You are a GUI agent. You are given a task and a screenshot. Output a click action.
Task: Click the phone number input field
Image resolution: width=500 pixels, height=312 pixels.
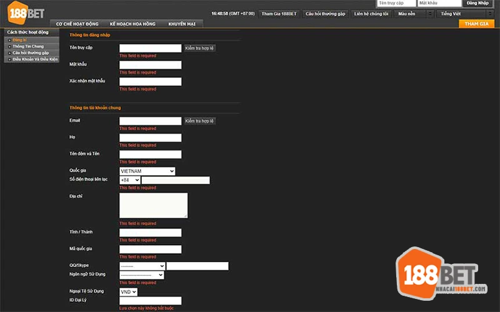[x=176, y=180]
